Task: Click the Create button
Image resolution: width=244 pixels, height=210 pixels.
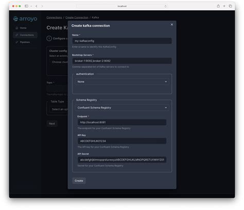Action: point(79,181)
